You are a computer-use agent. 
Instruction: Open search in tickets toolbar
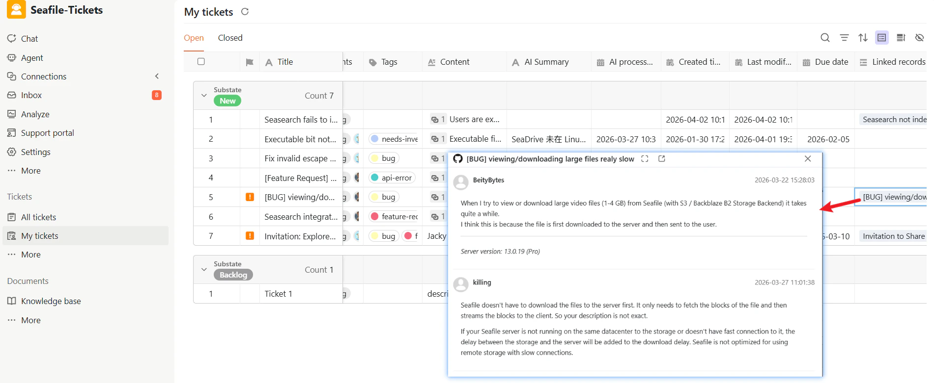pyautogui.click(x=825, y=38)
